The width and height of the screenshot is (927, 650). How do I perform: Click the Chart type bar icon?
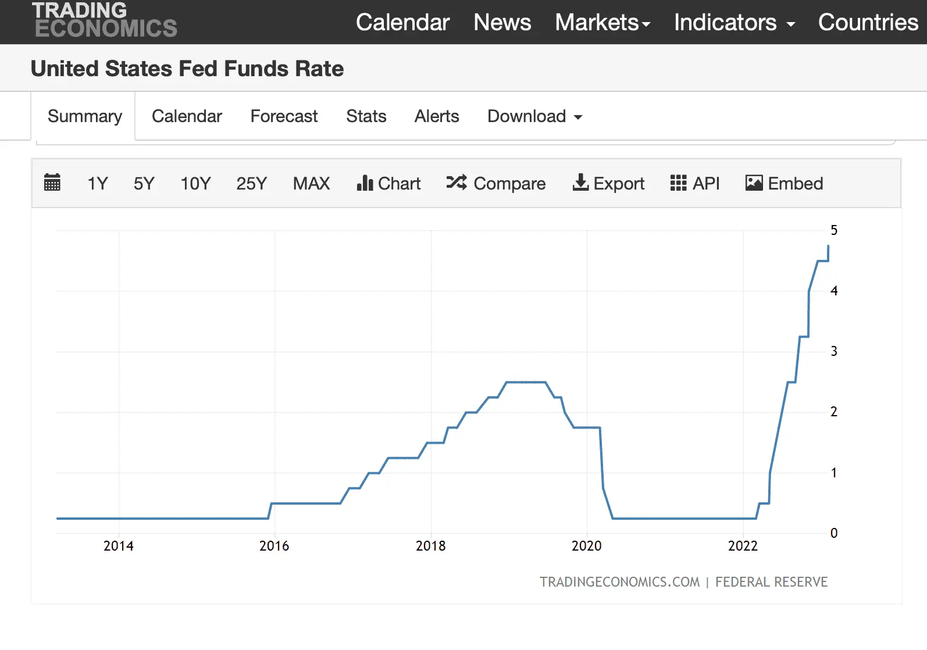(365, 183)
